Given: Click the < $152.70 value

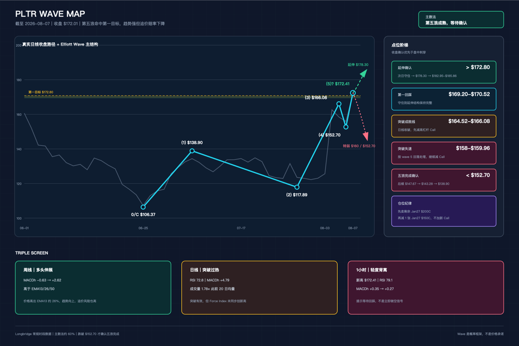Looking at the screenshot, I should 478,175.
